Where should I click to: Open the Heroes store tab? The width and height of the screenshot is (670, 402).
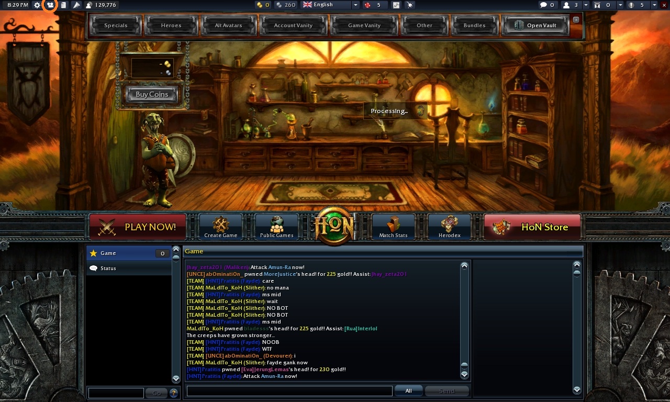(171, 25)
